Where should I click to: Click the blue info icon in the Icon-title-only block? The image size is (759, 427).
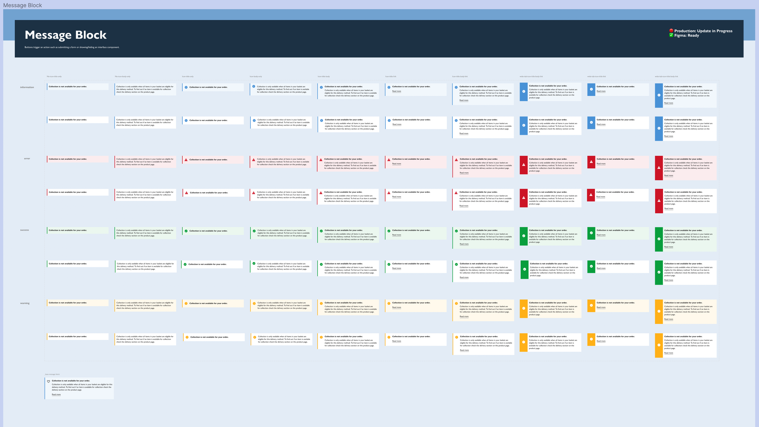click(186, 87)
